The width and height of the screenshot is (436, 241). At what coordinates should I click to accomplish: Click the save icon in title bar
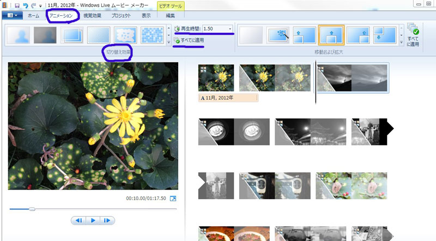17,5
